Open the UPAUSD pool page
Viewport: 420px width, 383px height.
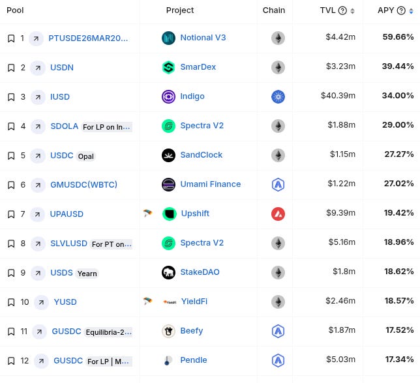click(x=67, y=214)
